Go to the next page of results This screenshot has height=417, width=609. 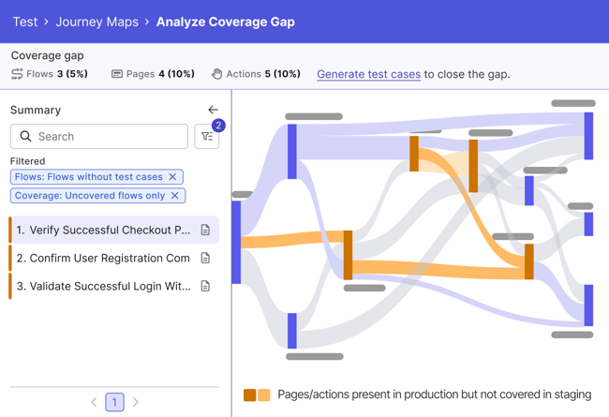pos(136,402)
